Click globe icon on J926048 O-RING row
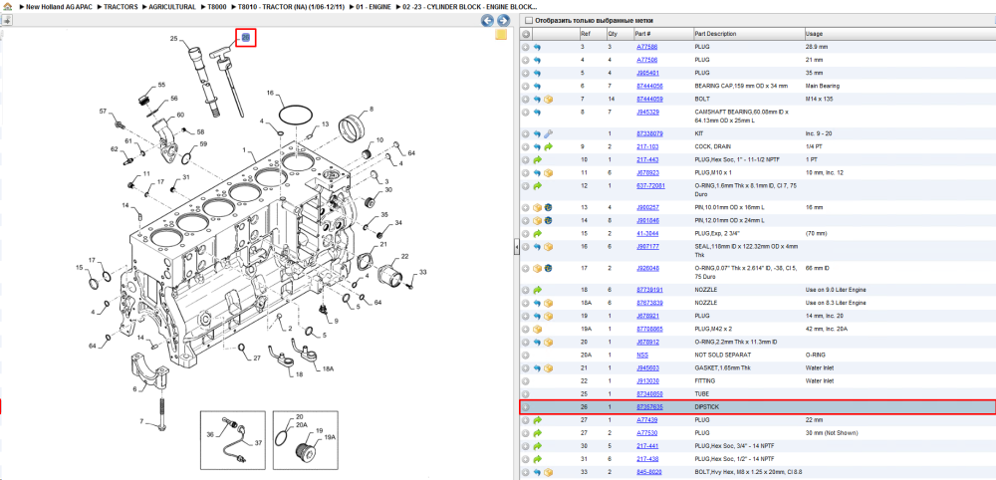This screenshot has width=996, height=480. coord(548,268)
